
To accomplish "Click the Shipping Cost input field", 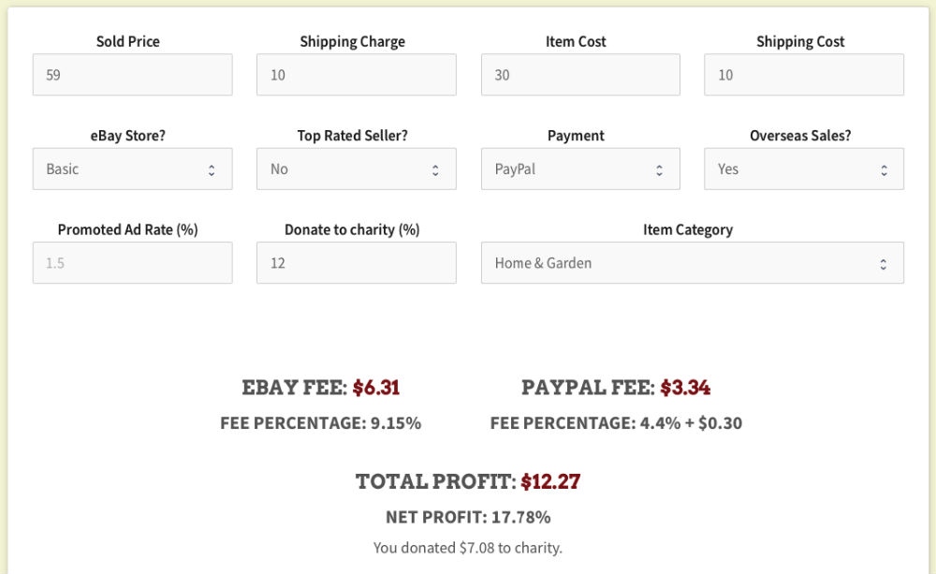I will [x=804, y=74].
